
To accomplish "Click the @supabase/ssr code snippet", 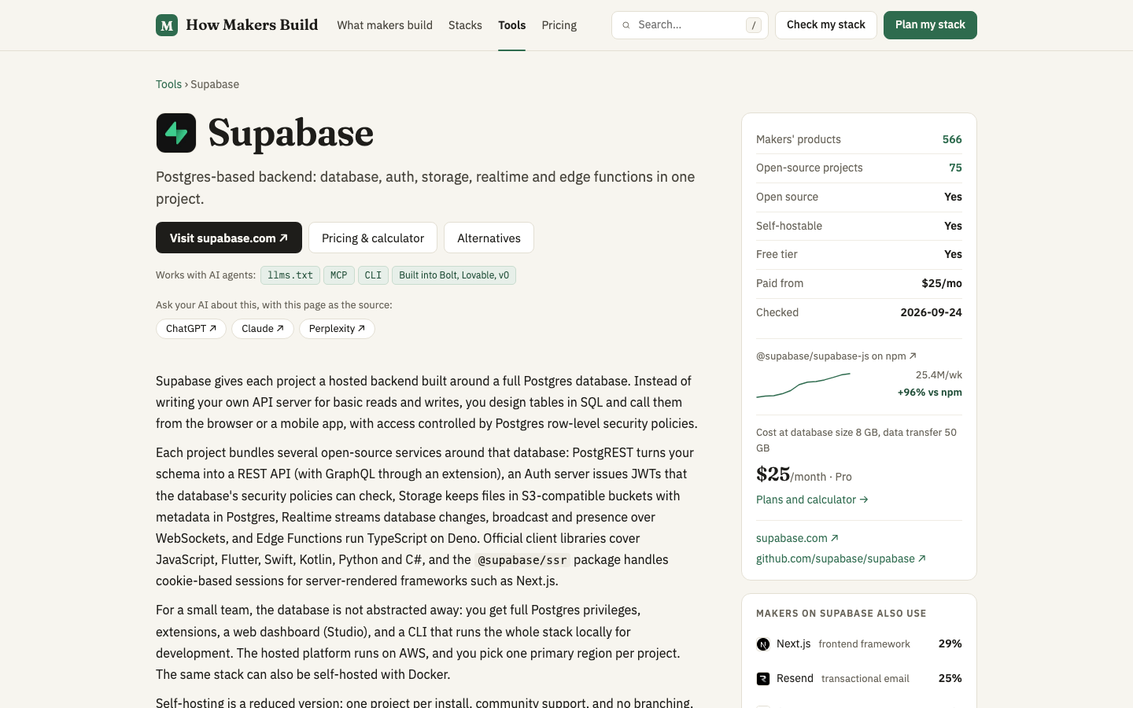I will click(x=522, y=560).
